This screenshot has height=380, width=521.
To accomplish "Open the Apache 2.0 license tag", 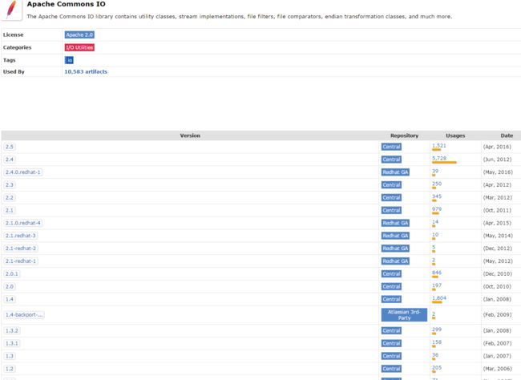I will [79, 35].
